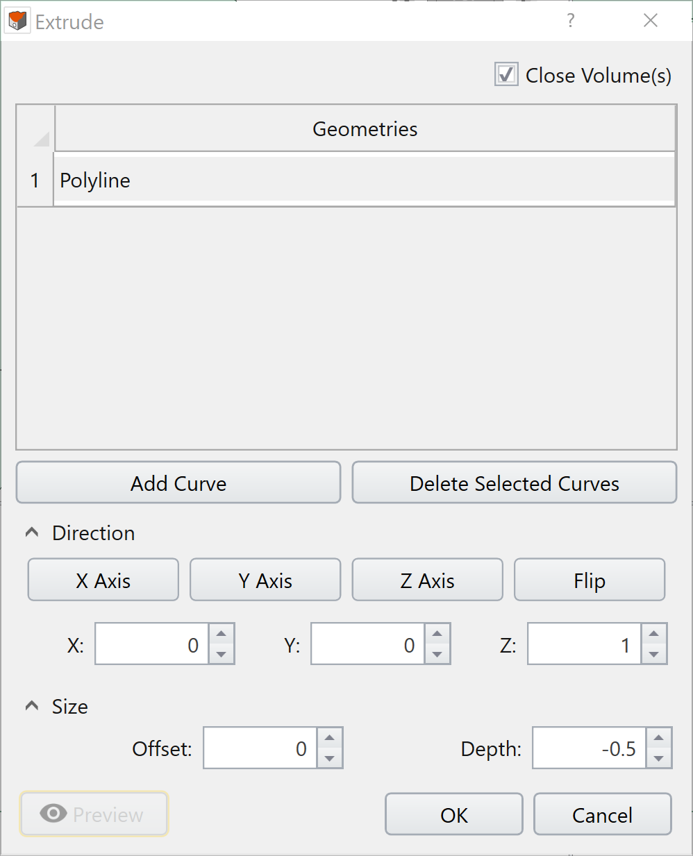Disable the Close Volume(s) checkbox
This screenshot has width=693, height=856.
(x=506, y=74)
